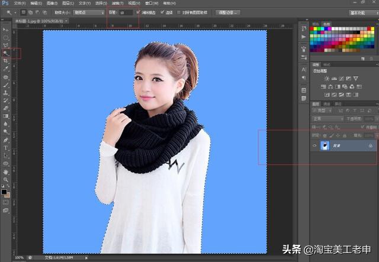Select the Crop tool
The width and height of the screenshot is (379, 262).
point(6,60)
